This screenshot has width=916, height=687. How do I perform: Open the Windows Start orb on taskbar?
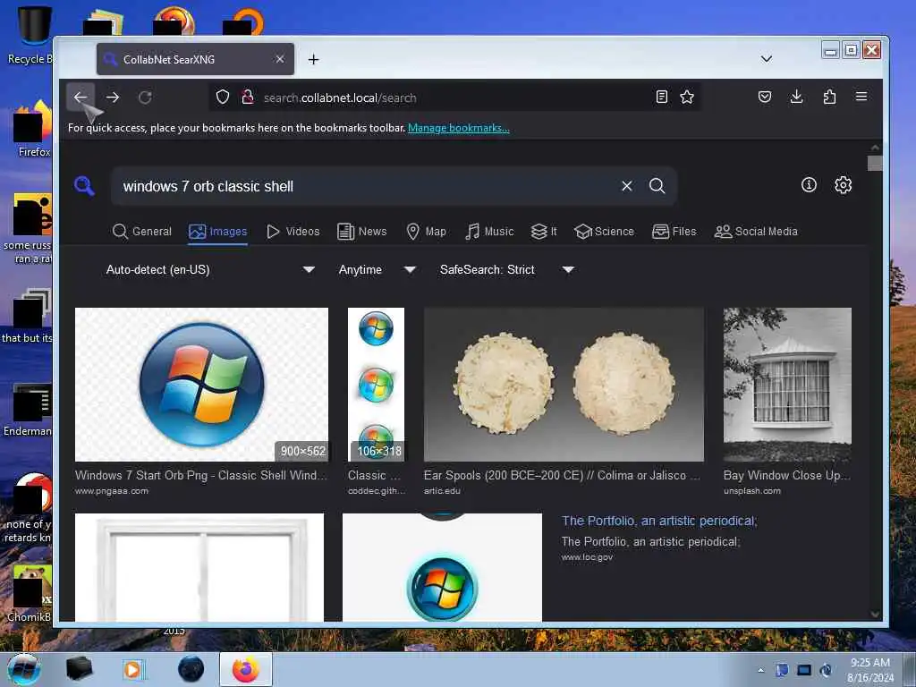point(24,669)
